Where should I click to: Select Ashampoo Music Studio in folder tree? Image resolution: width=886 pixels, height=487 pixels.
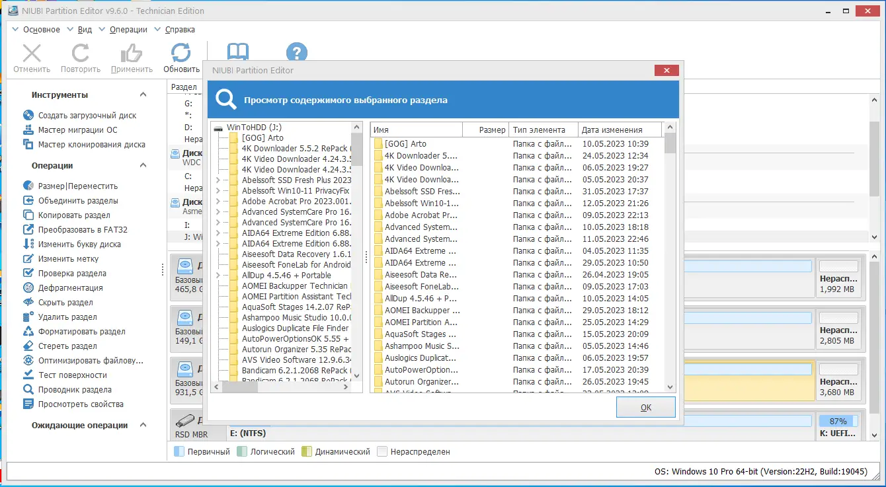point(296,318)
